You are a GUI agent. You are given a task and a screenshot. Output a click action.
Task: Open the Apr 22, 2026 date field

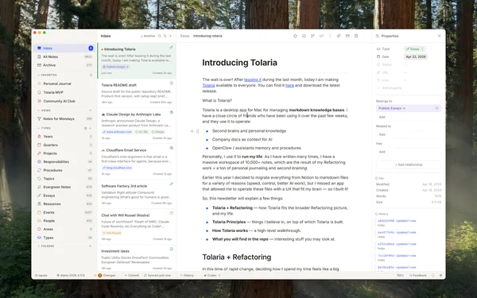[x=416, y=56]
